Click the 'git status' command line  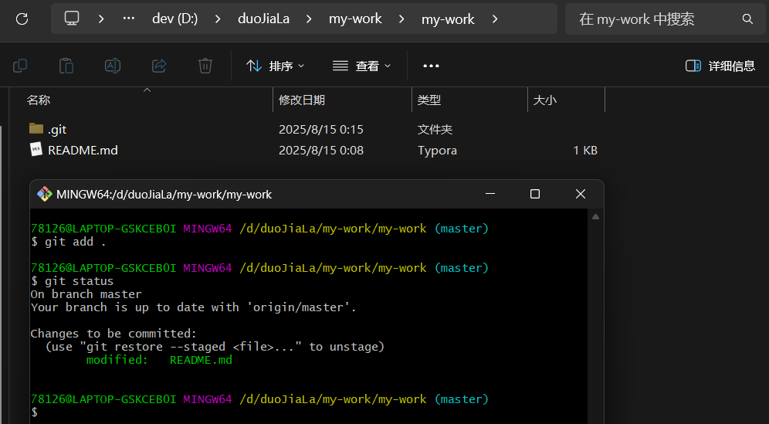[72, 281]
